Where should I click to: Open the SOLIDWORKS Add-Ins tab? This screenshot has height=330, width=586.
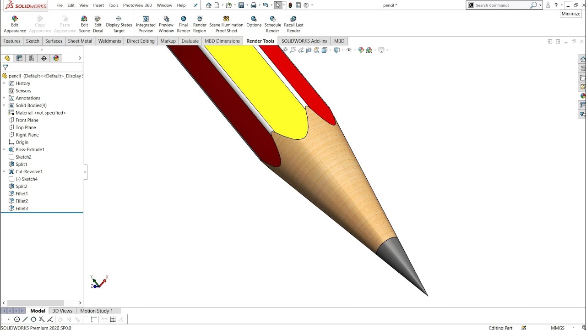point(304,41)
